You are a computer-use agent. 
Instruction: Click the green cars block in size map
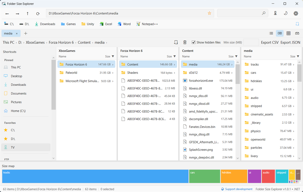click(x=205, y=176)
